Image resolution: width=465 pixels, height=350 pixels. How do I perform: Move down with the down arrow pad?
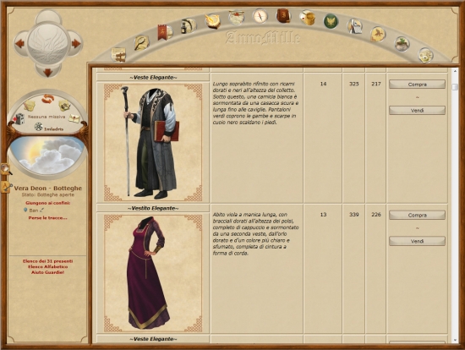point(48,73)
